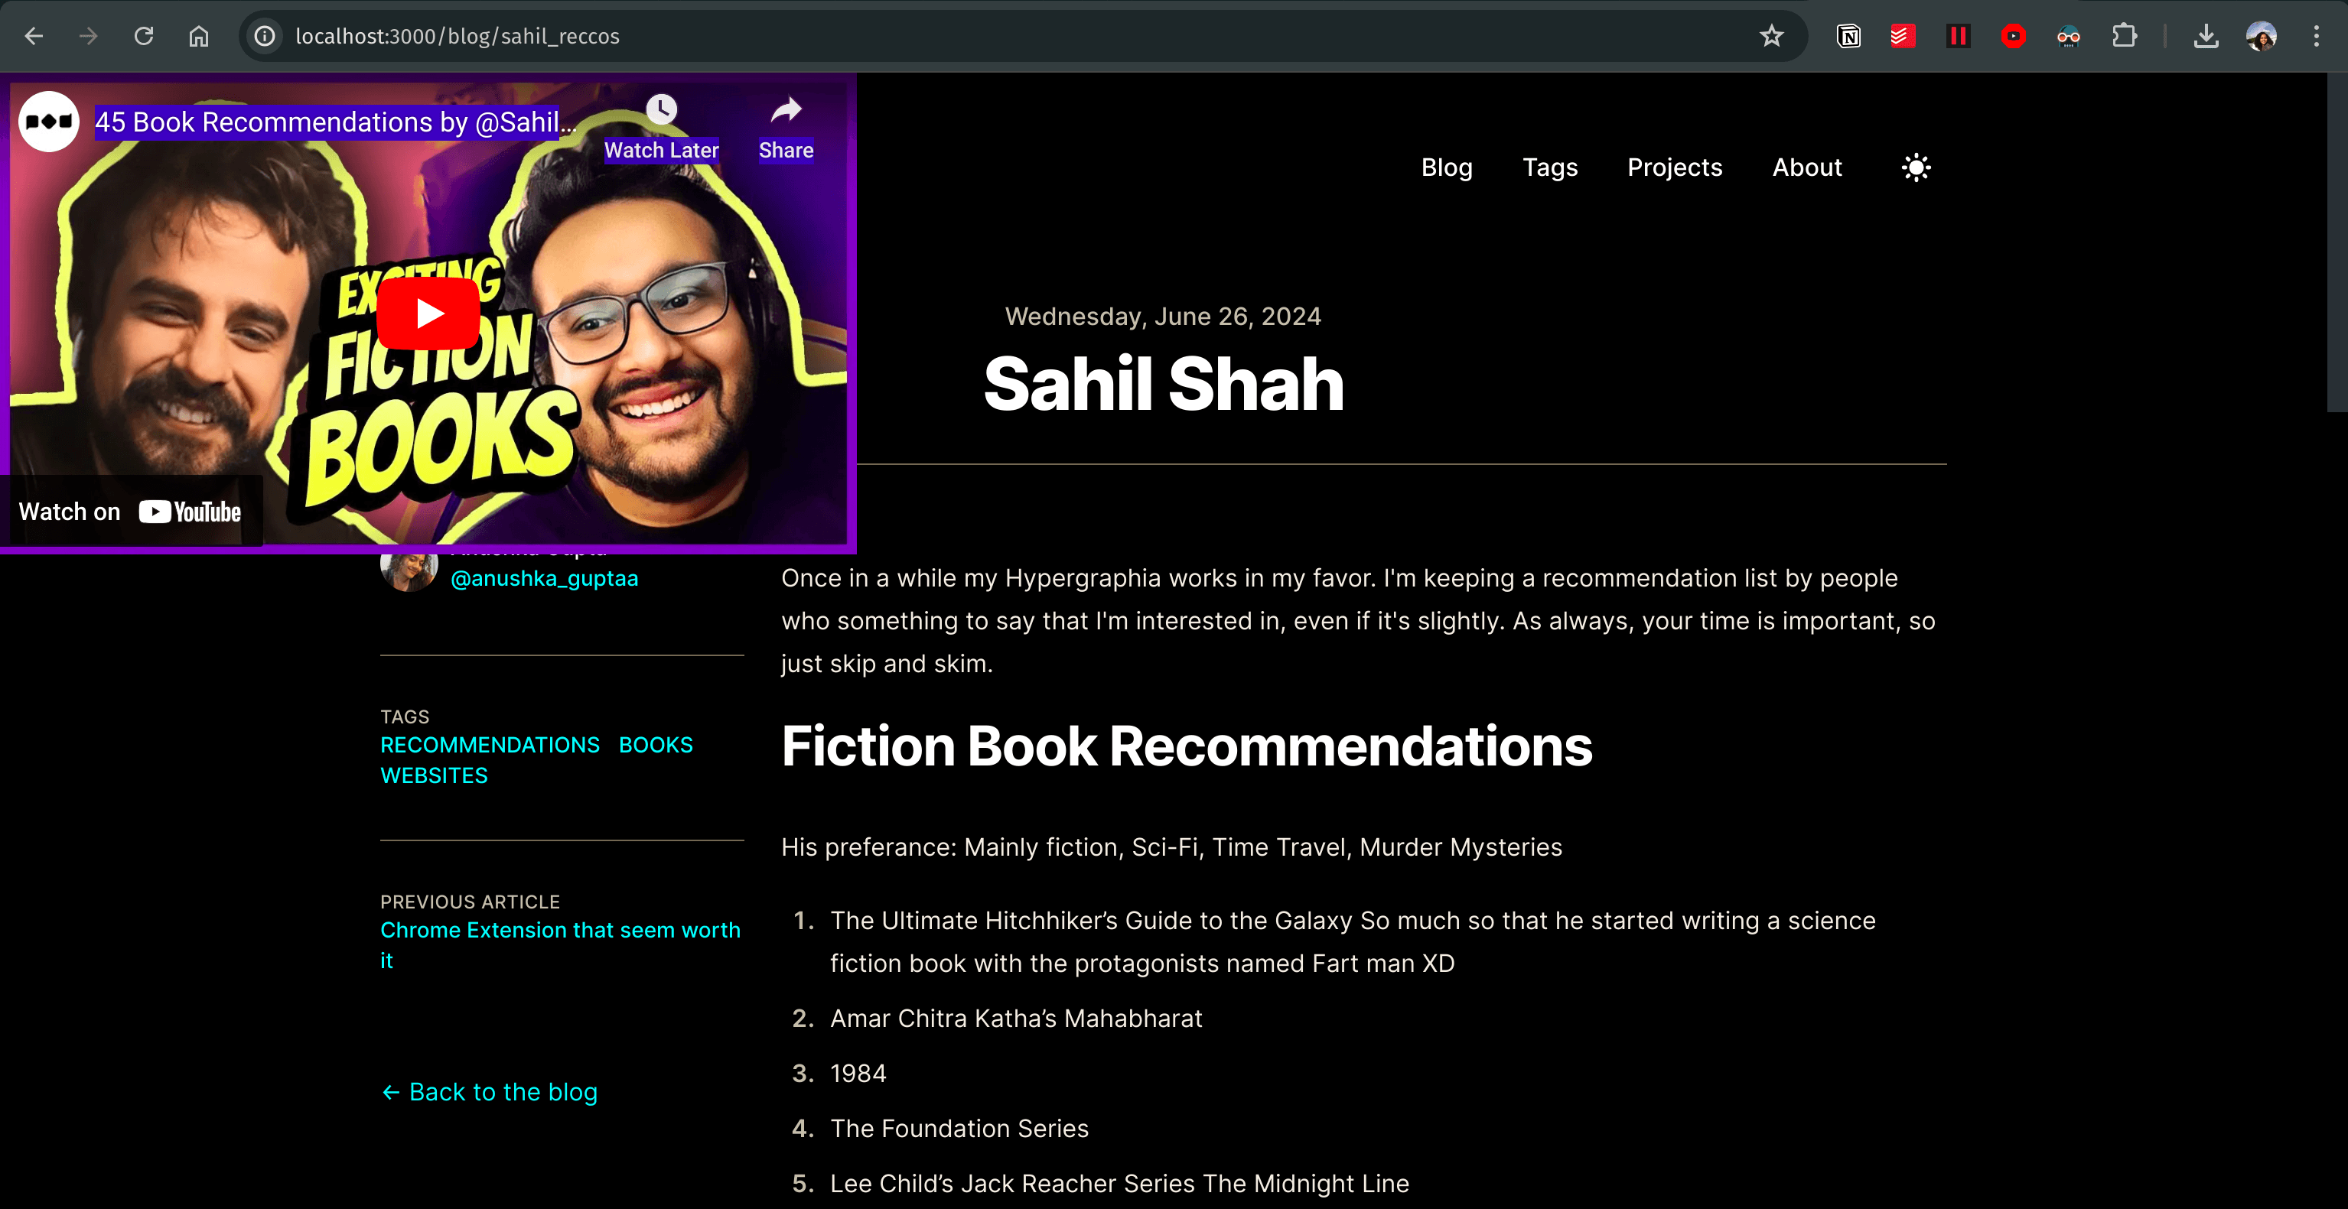2348x1209 pixels.
Task: Reload the page with the refresh icon
Action: coord(144,37)
